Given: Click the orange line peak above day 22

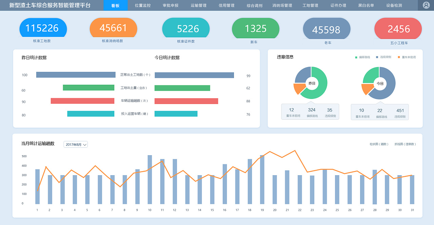Looking at the screenshot, I should (x=295, y=150).
